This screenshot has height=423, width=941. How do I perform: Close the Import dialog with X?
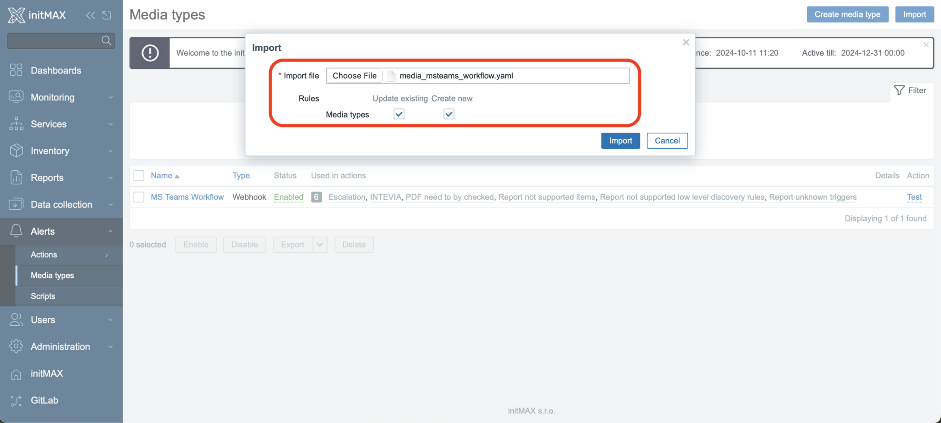(686, 42)
